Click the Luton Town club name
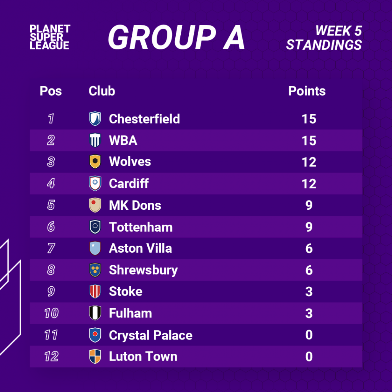The image size is (392, 392). tap(143, 356)
